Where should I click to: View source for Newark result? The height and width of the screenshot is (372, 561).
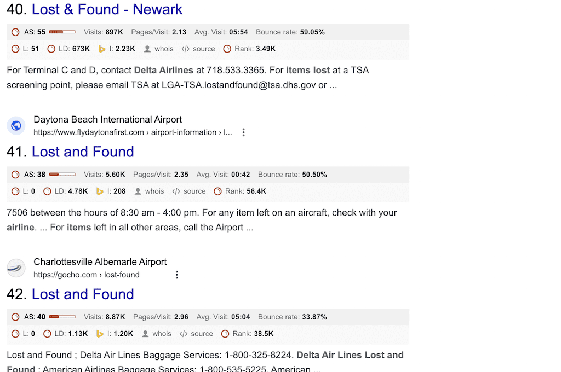pyautogui.click(x=198, y=49)
